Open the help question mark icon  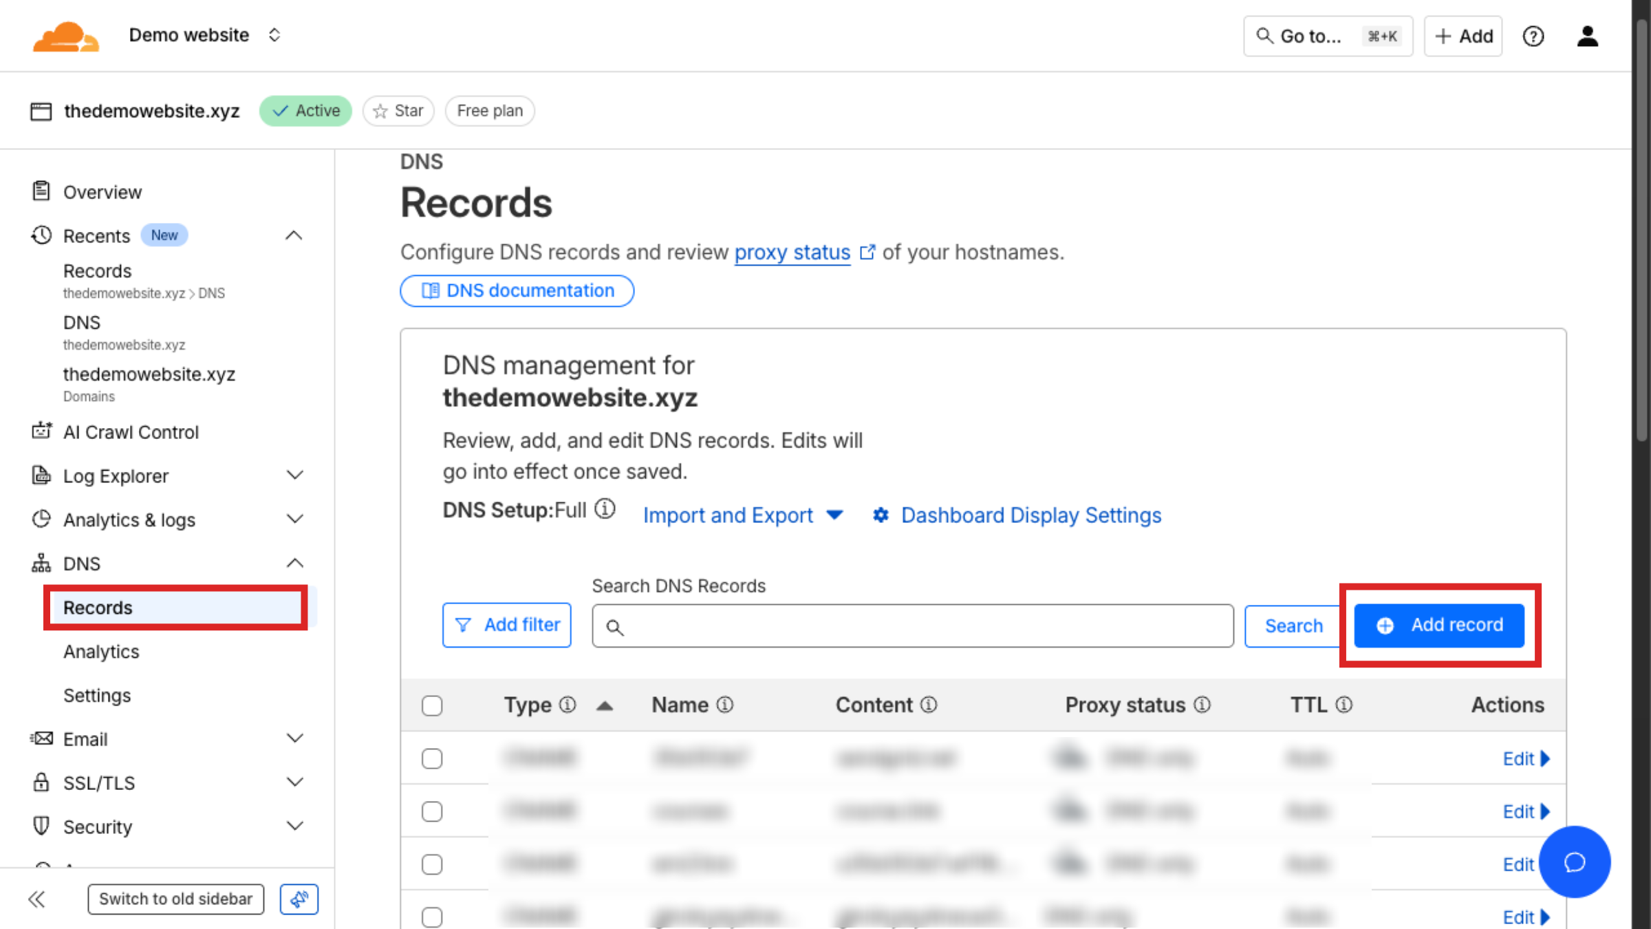point(1533,36)
